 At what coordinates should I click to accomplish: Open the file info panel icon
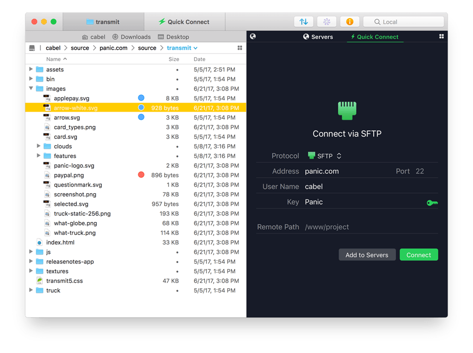click(x=349, y=21)
